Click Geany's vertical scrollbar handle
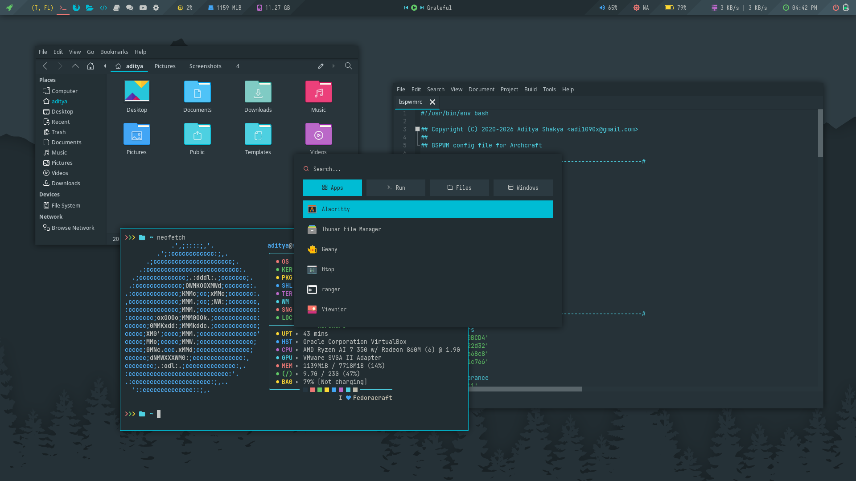856x481 pixels. 820,133
